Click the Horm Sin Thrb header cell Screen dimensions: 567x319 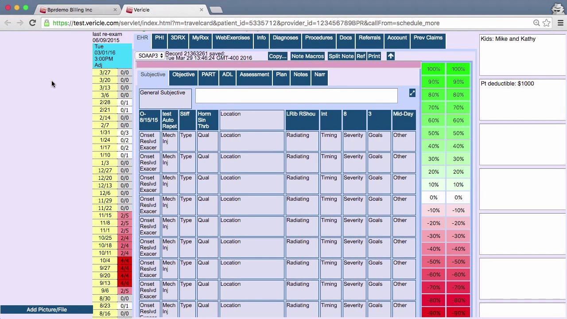(x=207, y=120)
